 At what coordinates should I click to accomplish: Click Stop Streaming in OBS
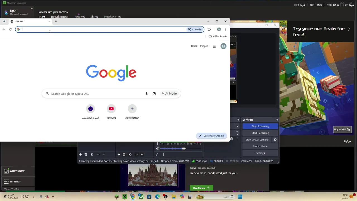coord(260,126)
